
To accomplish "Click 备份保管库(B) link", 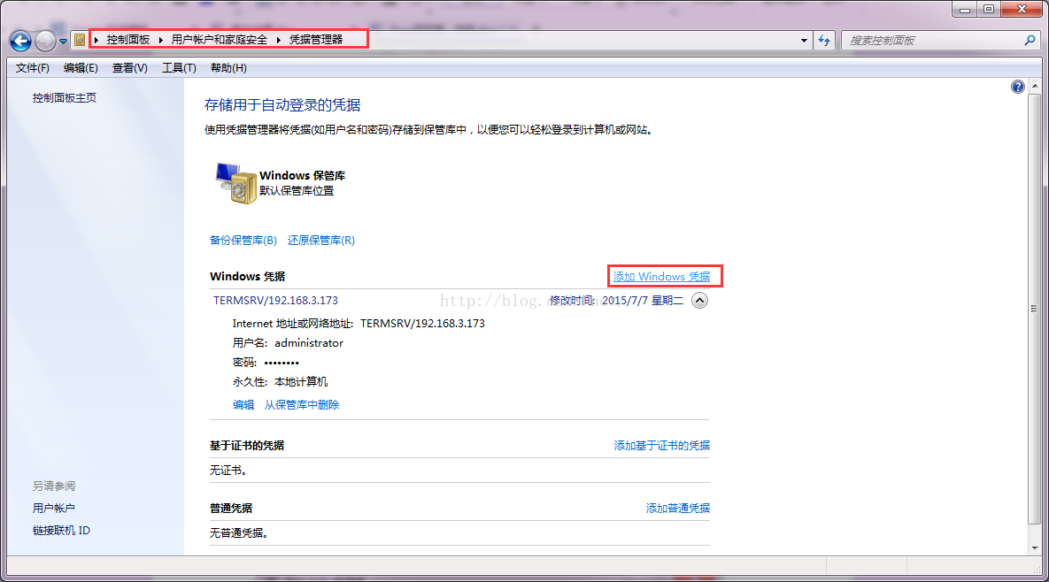I will (243, 240).
